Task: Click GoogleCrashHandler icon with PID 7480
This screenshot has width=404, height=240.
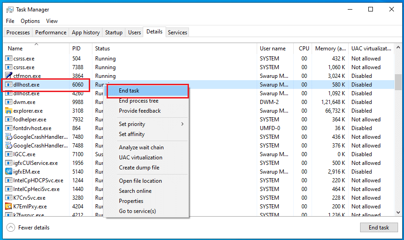Action: coord(9,137)
